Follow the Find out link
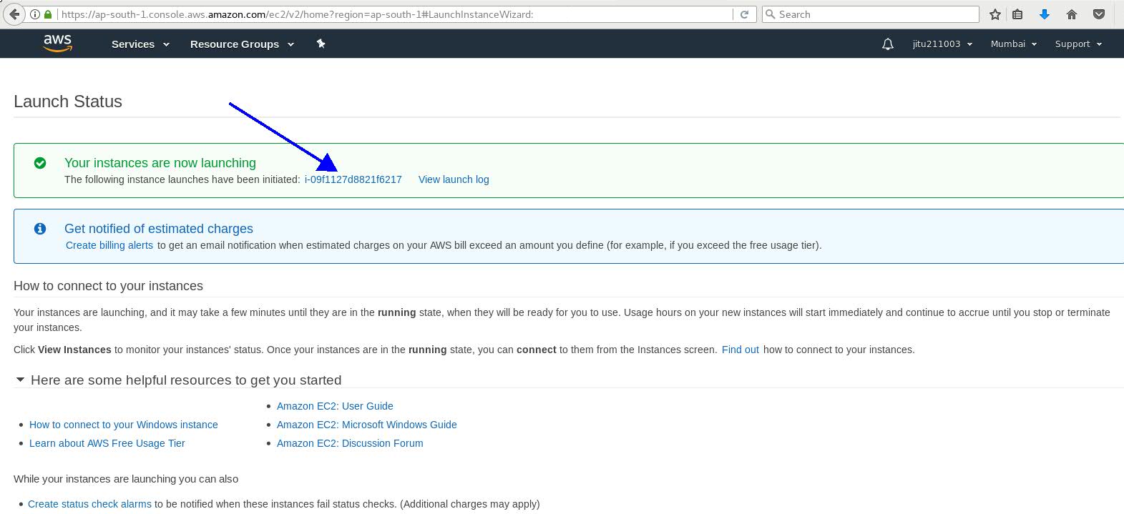This screenshot has height=514, width=1124. pyautogui.click(x=740, y=350)
